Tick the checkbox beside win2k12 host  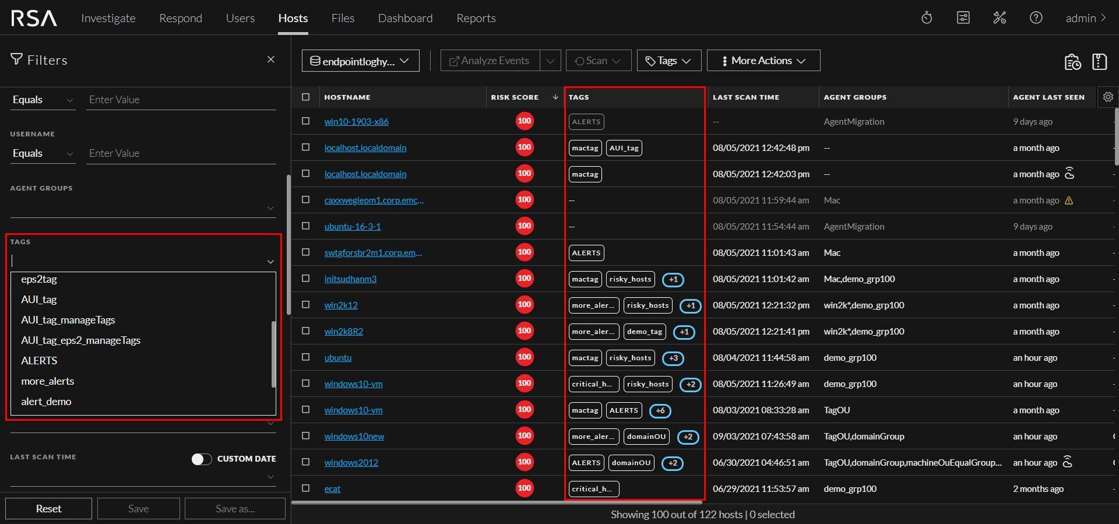(306, 305)
